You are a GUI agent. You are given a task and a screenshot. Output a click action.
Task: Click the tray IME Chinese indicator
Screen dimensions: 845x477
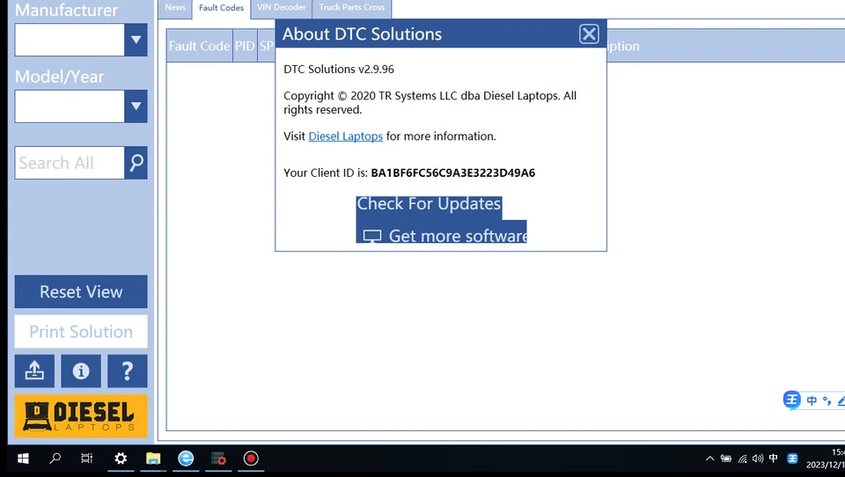[x=774, y=459]
